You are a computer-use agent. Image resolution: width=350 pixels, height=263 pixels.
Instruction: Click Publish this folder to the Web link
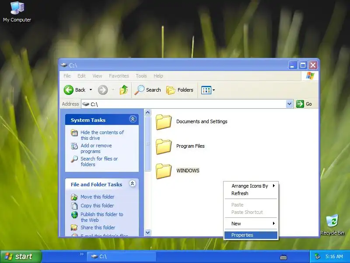point(102,217)
